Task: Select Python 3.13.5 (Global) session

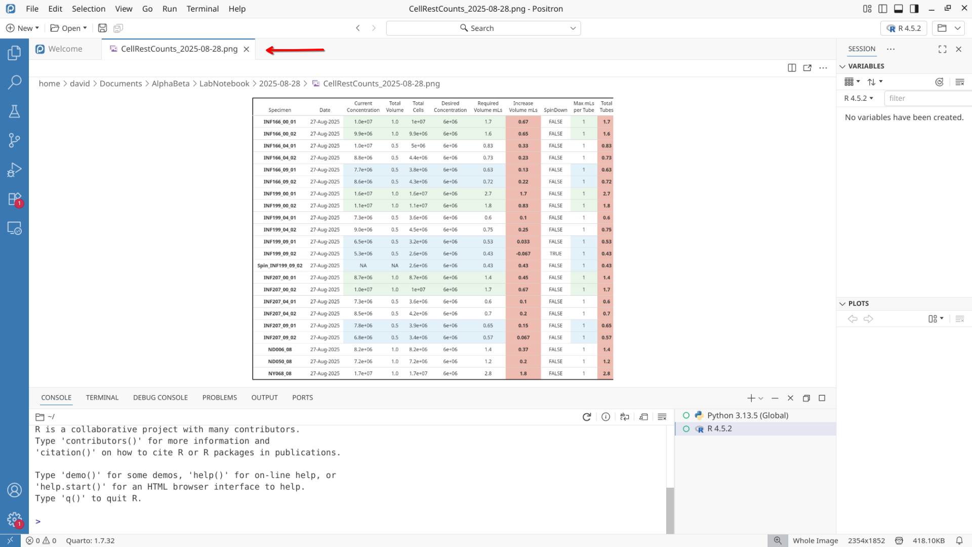Action: (747, 415)
